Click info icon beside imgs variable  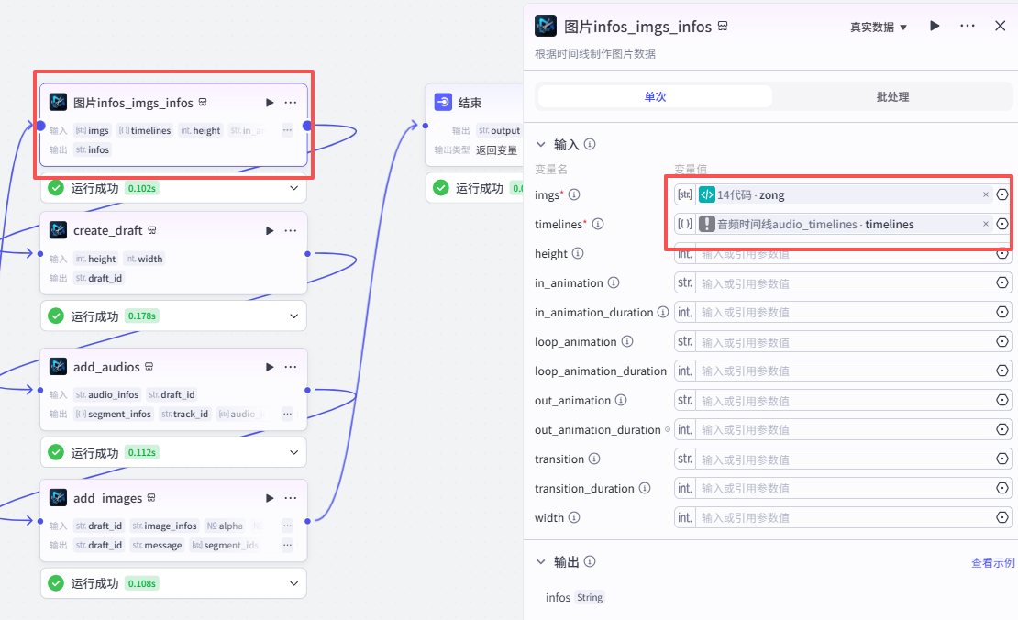pos(574,194)
